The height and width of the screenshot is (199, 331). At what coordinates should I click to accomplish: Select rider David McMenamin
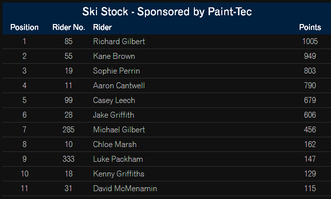(125, 188)
